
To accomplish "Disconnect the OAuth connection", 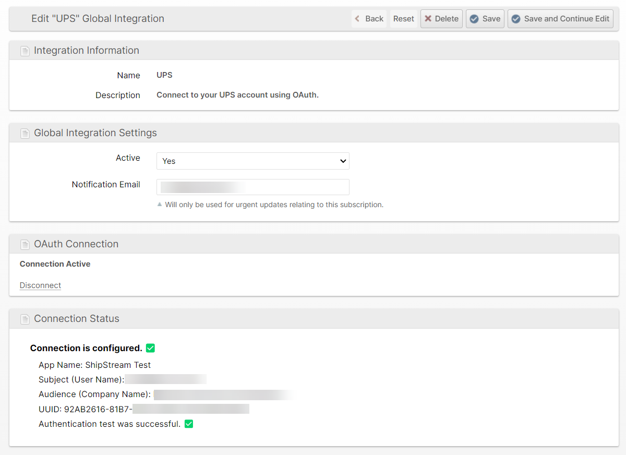I will [x=40, y=285].
